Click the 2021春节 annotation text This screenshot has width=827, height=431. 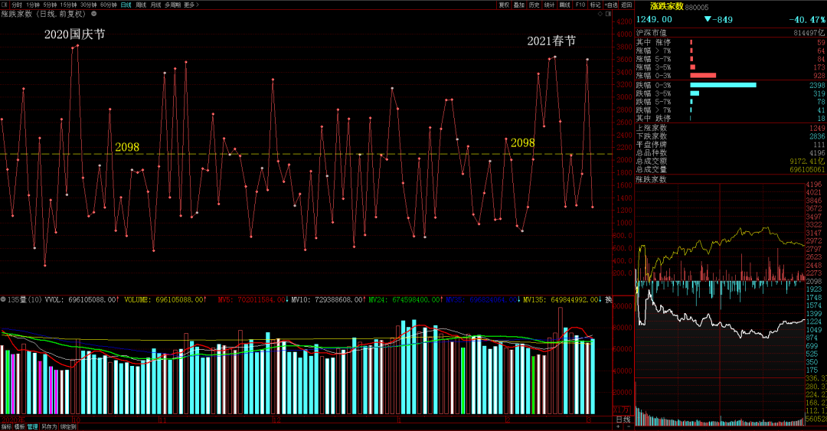551,41
